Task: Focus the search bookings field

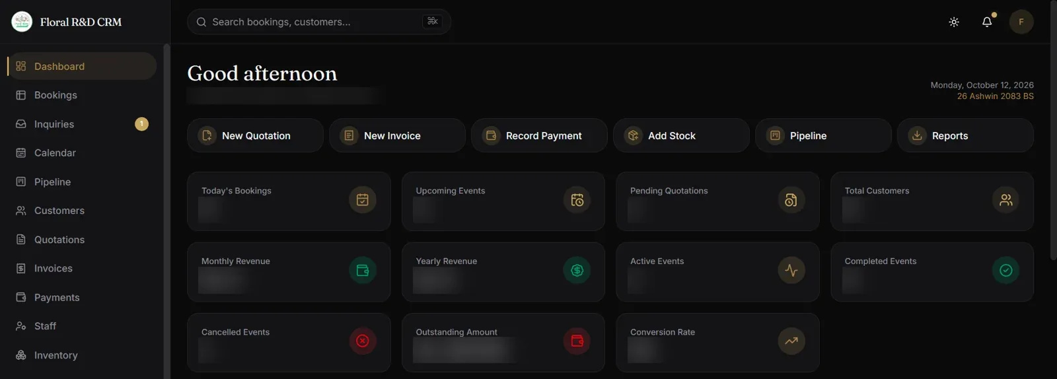Action: 319,22
